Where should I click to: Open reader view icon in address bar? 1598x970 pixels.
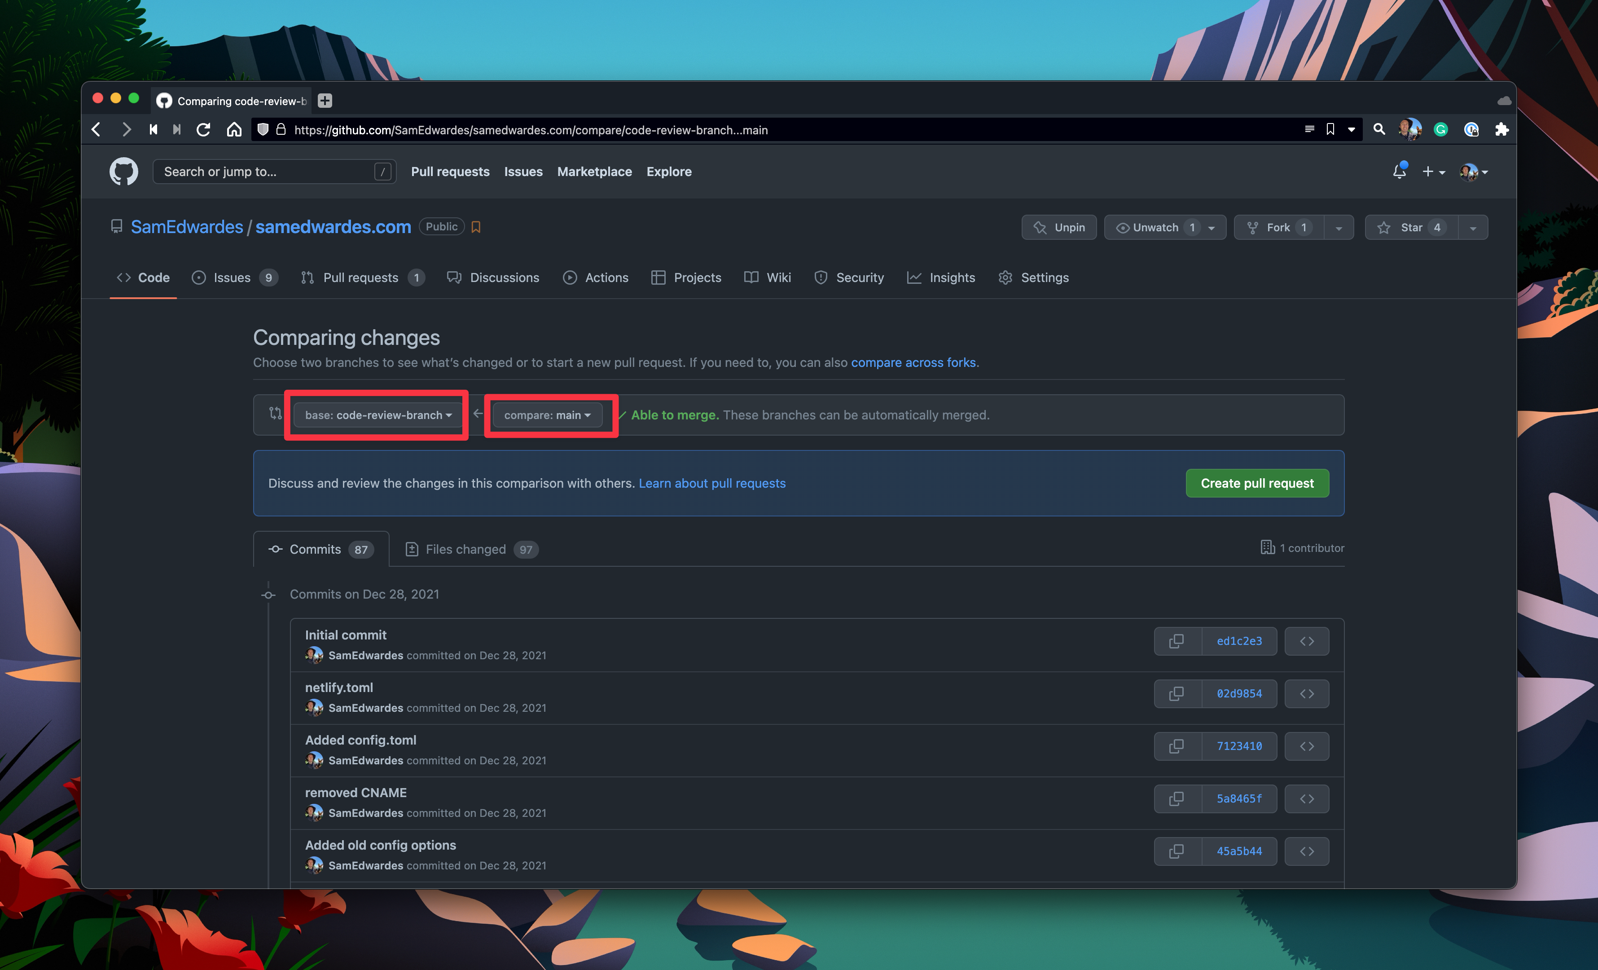(1309, 130)
